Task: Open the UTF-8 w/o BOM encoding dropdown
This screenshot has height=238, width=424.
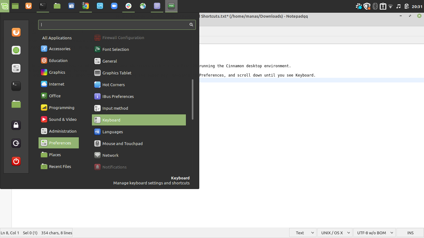Action: pyautogui.click(x=374, y=232)
